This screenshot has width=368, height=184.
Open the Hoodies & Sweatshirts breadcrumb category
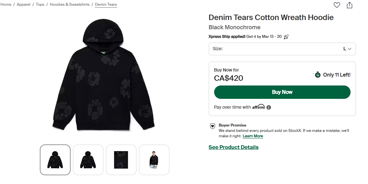coord(69,4)
